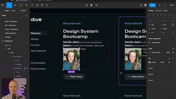Click the layer style target icon
This screenshot has height=99, width=176.
coord(173,48)
